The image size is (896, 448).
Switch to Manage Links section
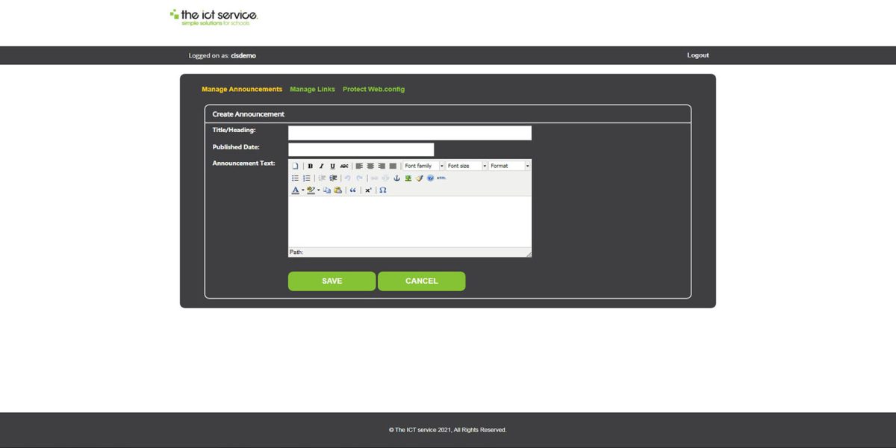point(312,89)
